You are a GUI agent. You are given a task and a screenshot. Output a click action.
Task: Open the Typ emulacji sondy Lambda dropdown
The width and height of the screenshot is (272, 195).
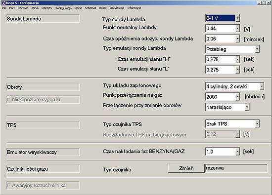[x=257, y=49]
